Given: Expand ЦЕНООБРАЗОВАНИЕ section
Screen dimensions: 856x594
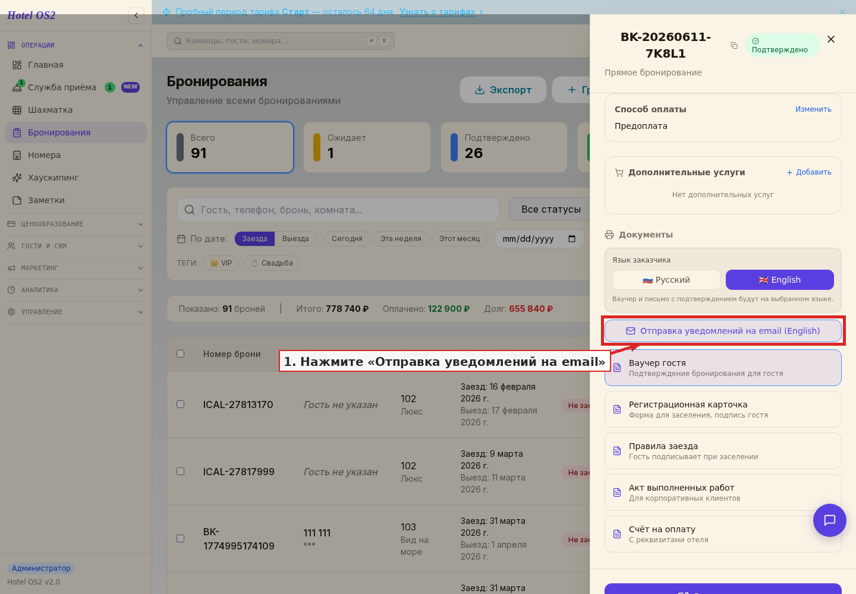Looking at the screenshot, I should tap(75, 224).
